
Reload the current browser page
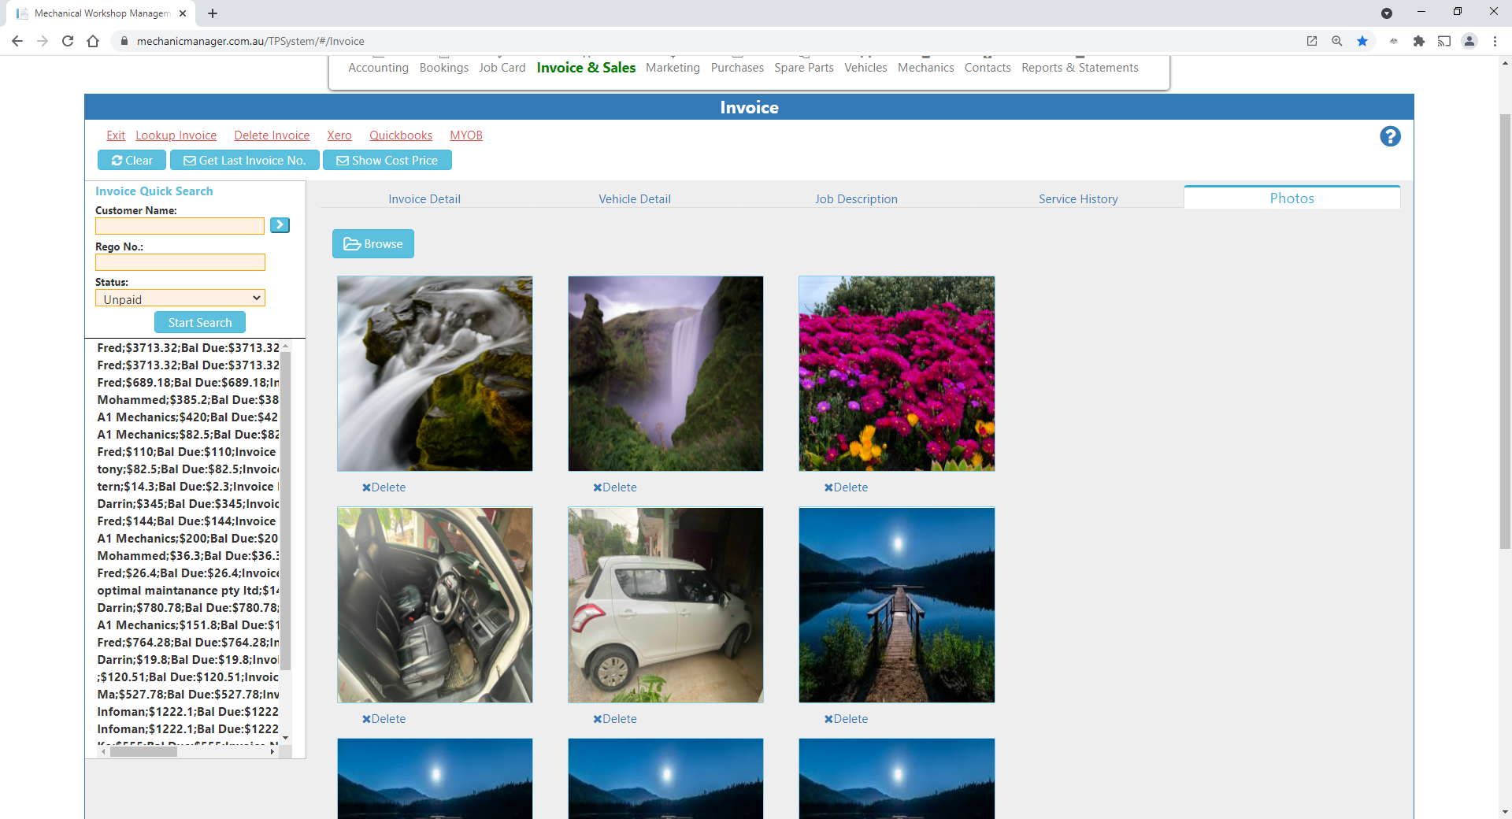[x=68, y=41]
